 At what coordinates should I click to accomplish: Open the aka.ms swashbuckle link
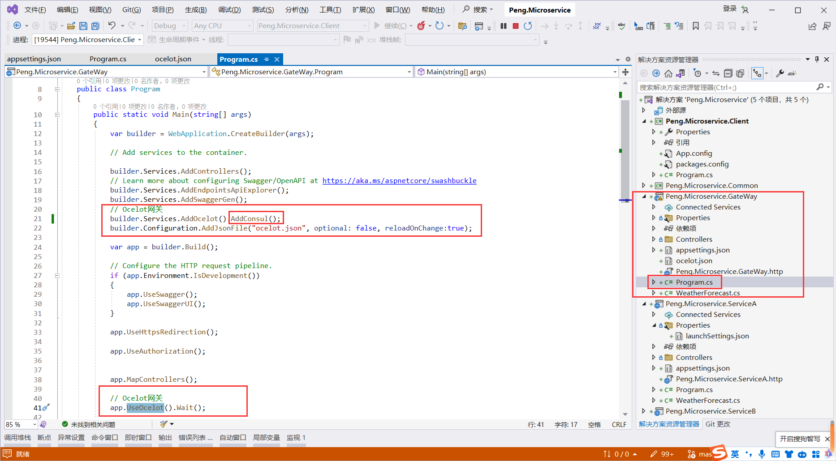(399, 181)
